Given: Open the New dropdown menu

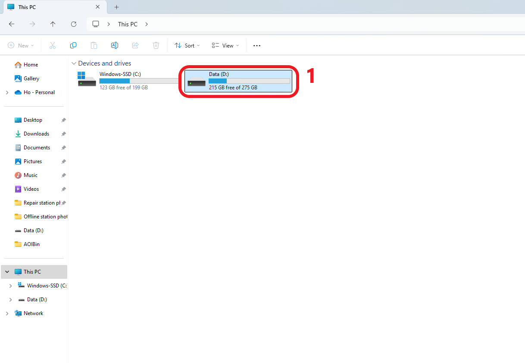Looking at the screenshot, I should (21, 45).
